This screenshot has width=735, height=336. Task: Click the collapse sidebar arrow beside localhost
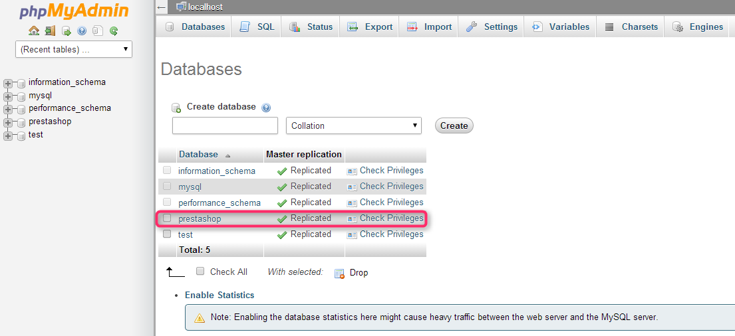pos(162,7)
